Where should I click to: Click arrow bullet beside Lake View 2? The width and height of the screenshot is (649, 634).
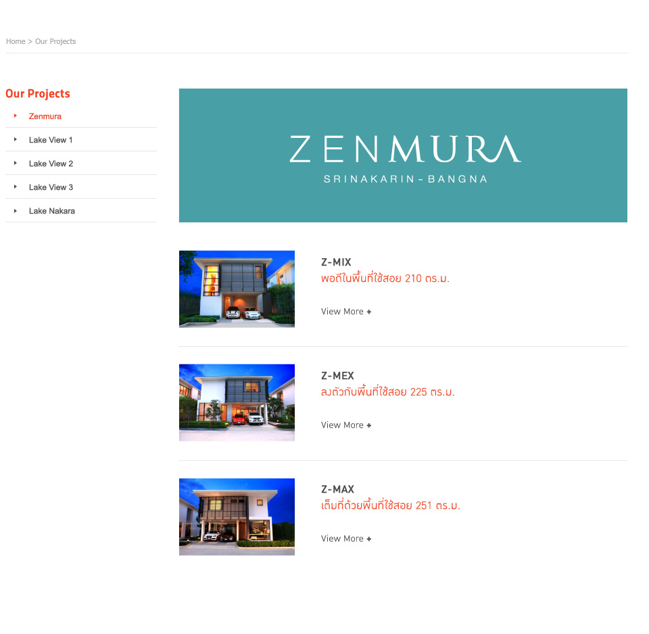16,163
